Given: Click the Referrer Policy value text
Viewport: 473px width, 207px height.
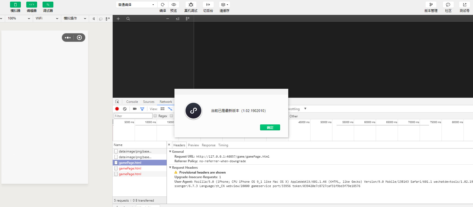Looking at the screenshot, I should click(222, 161).
